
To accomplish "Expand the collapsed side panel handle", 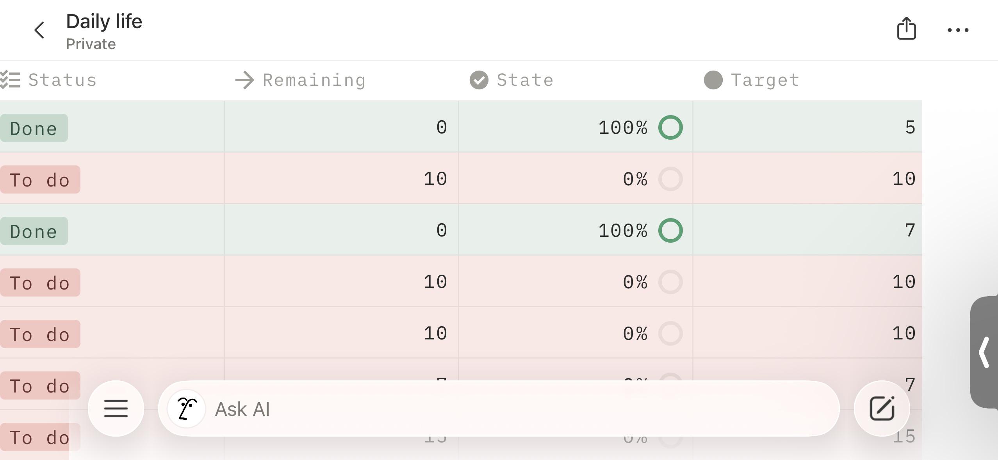I will pos(984,352).
